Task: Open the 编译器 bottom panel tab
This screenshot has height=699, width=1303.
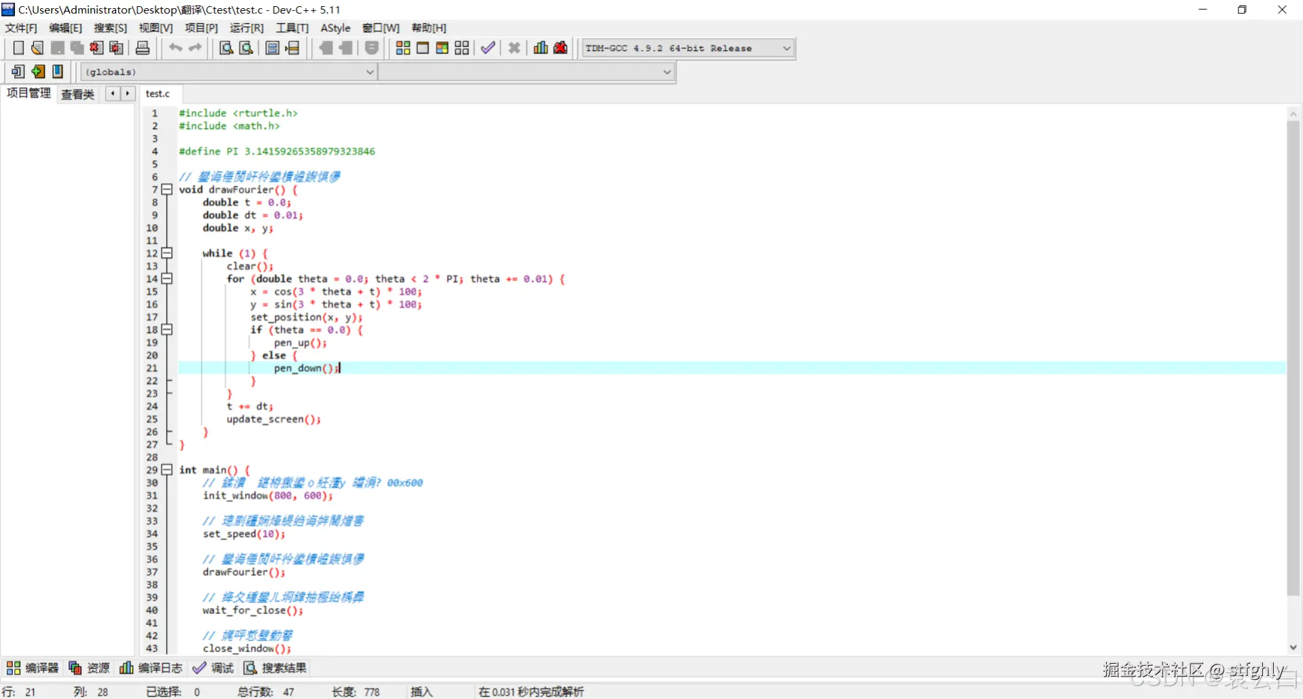Action: (x=33, y=668)
